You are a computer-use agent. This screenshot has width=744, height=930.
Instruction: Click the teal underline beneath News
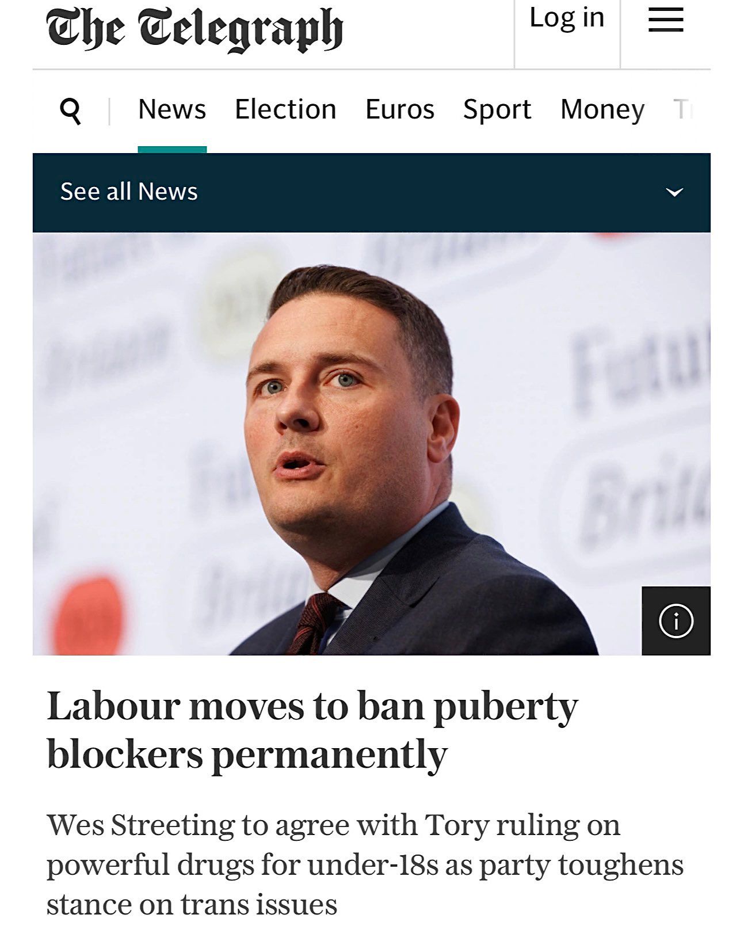point(172,150)
